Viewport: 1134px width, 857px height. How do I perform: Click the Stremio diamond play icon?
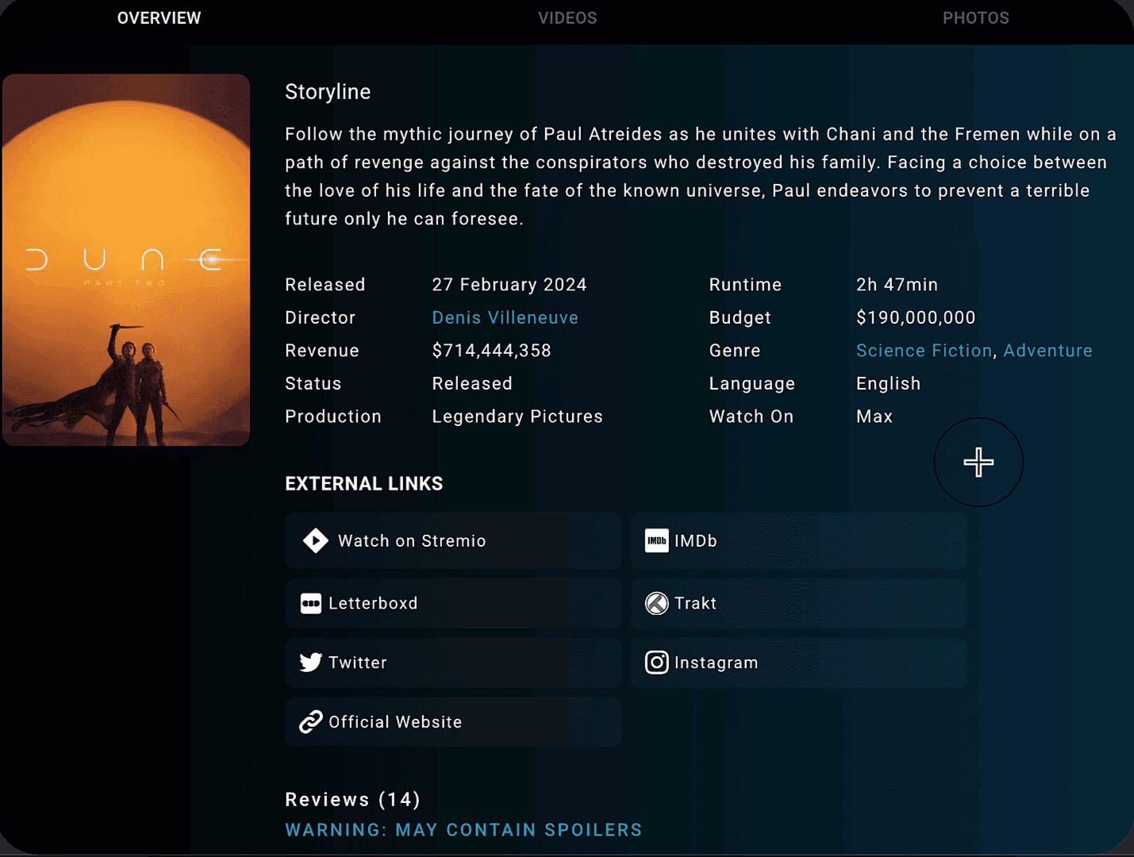tap(315, 540)
